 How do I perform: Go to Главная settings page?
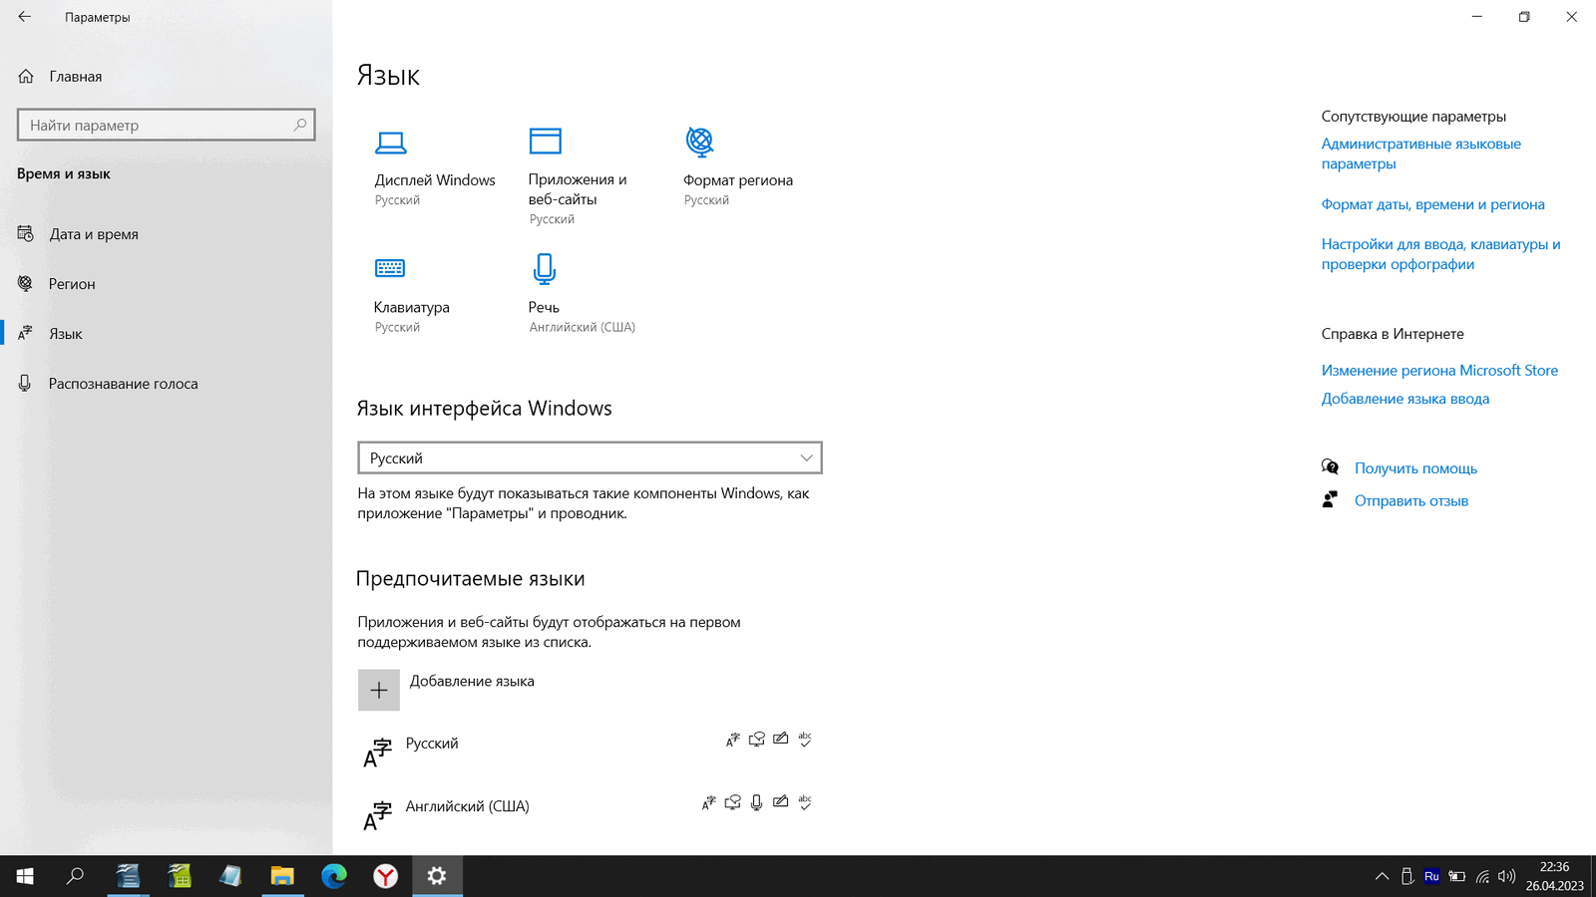75,77
